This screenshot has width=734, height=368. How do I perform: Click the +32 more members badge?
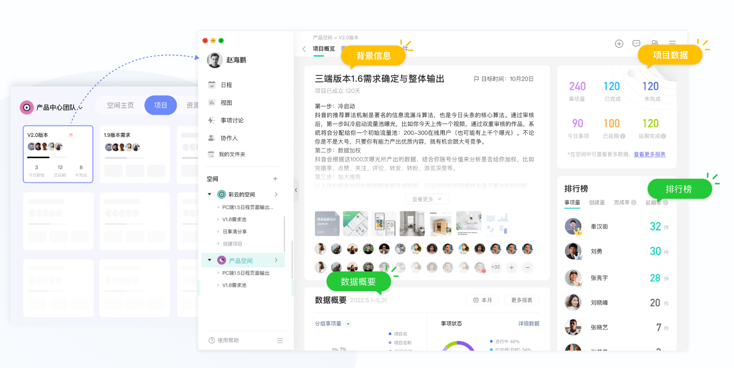coord(496,267)
